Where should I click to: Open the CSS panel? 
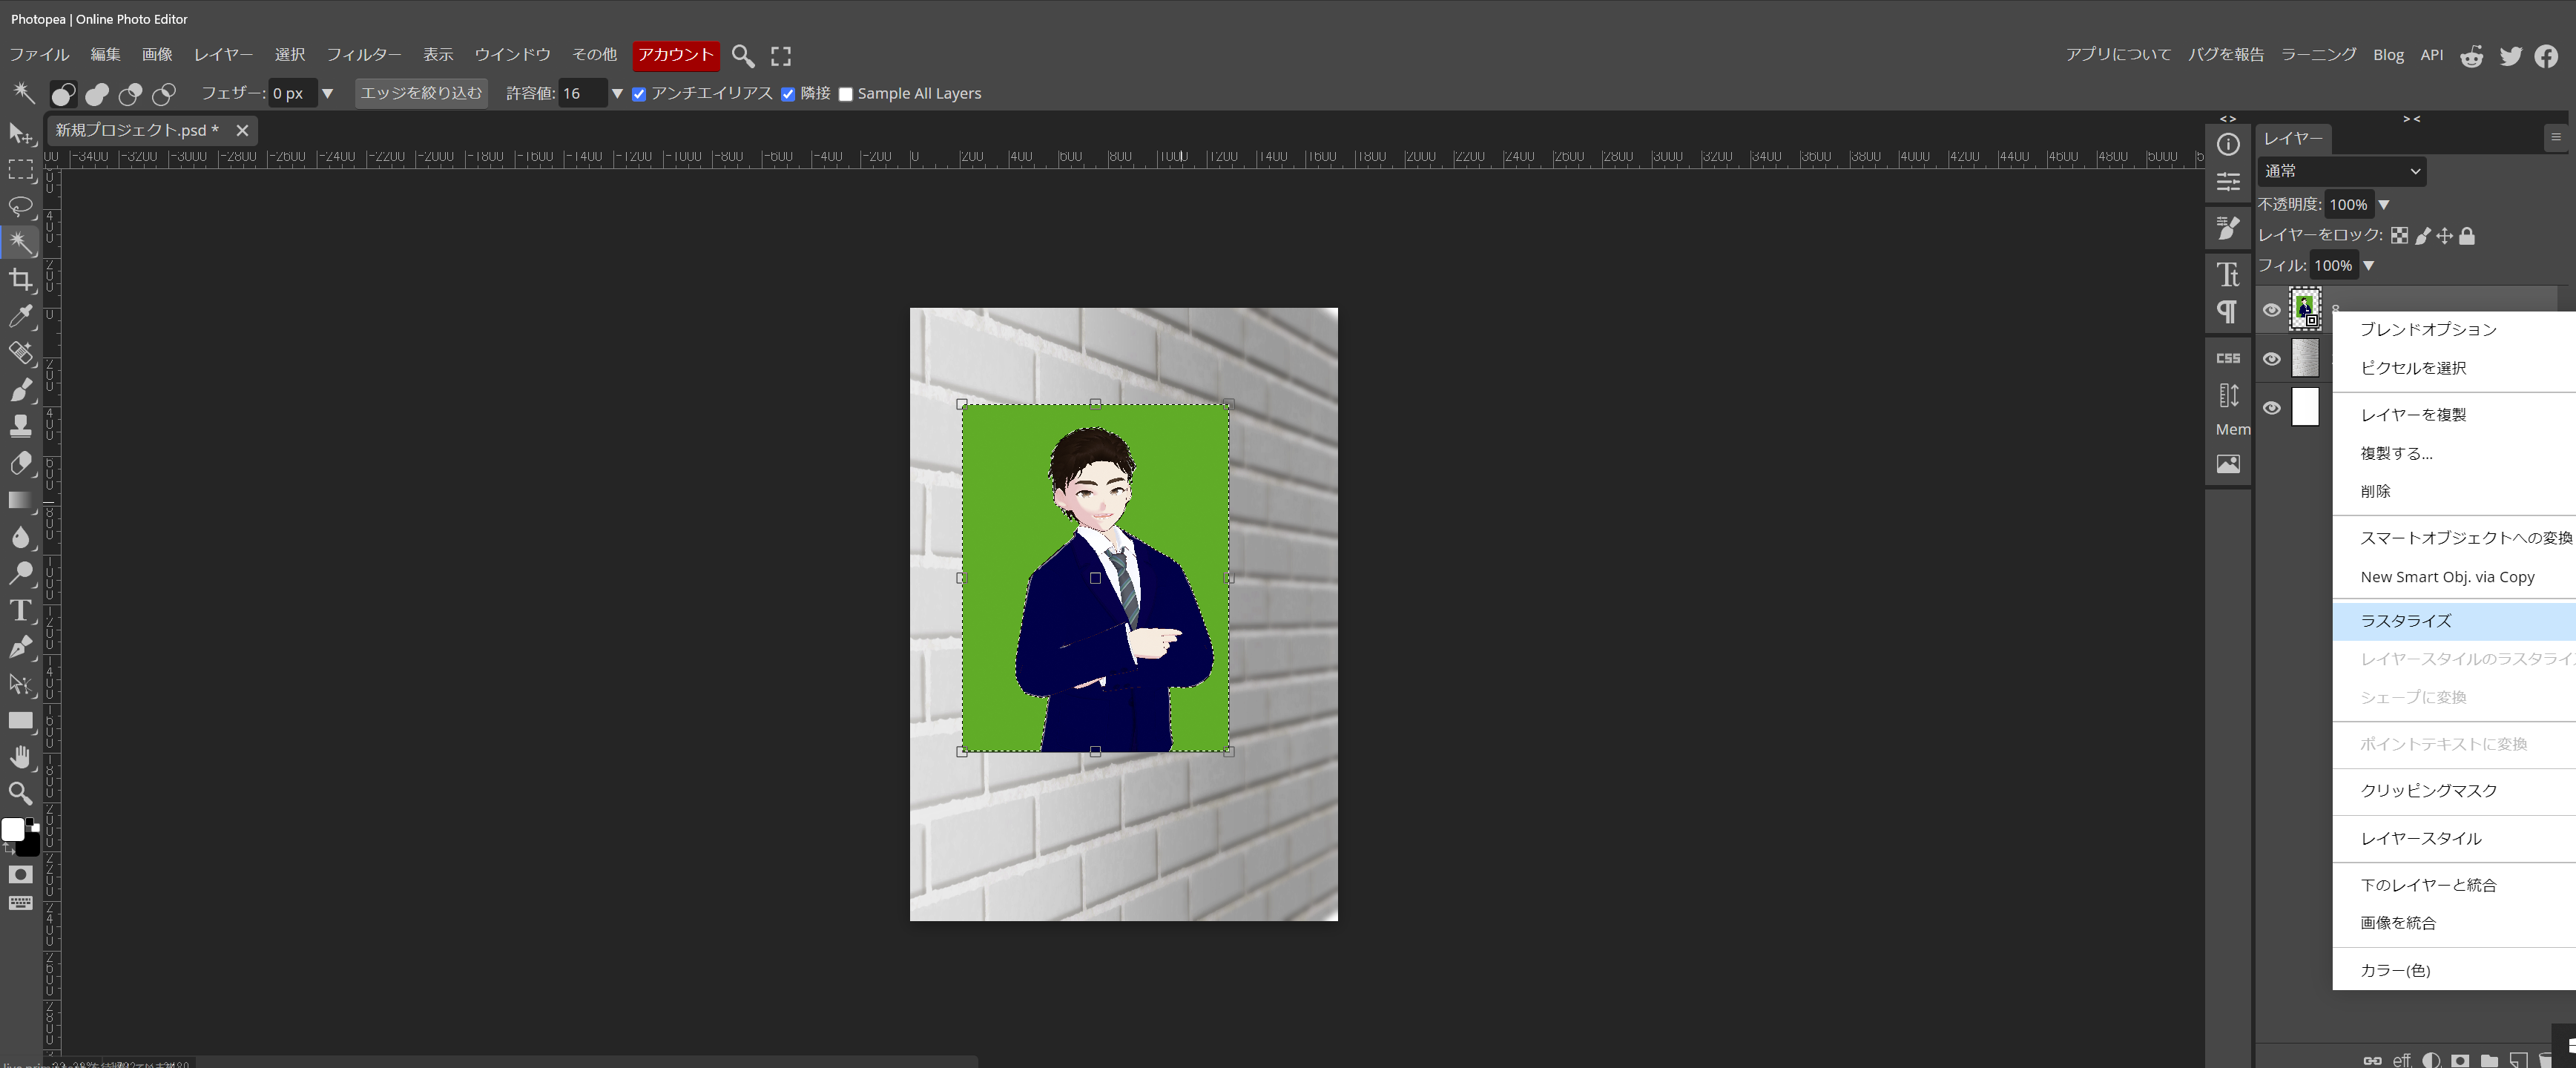click(2228, 358)
